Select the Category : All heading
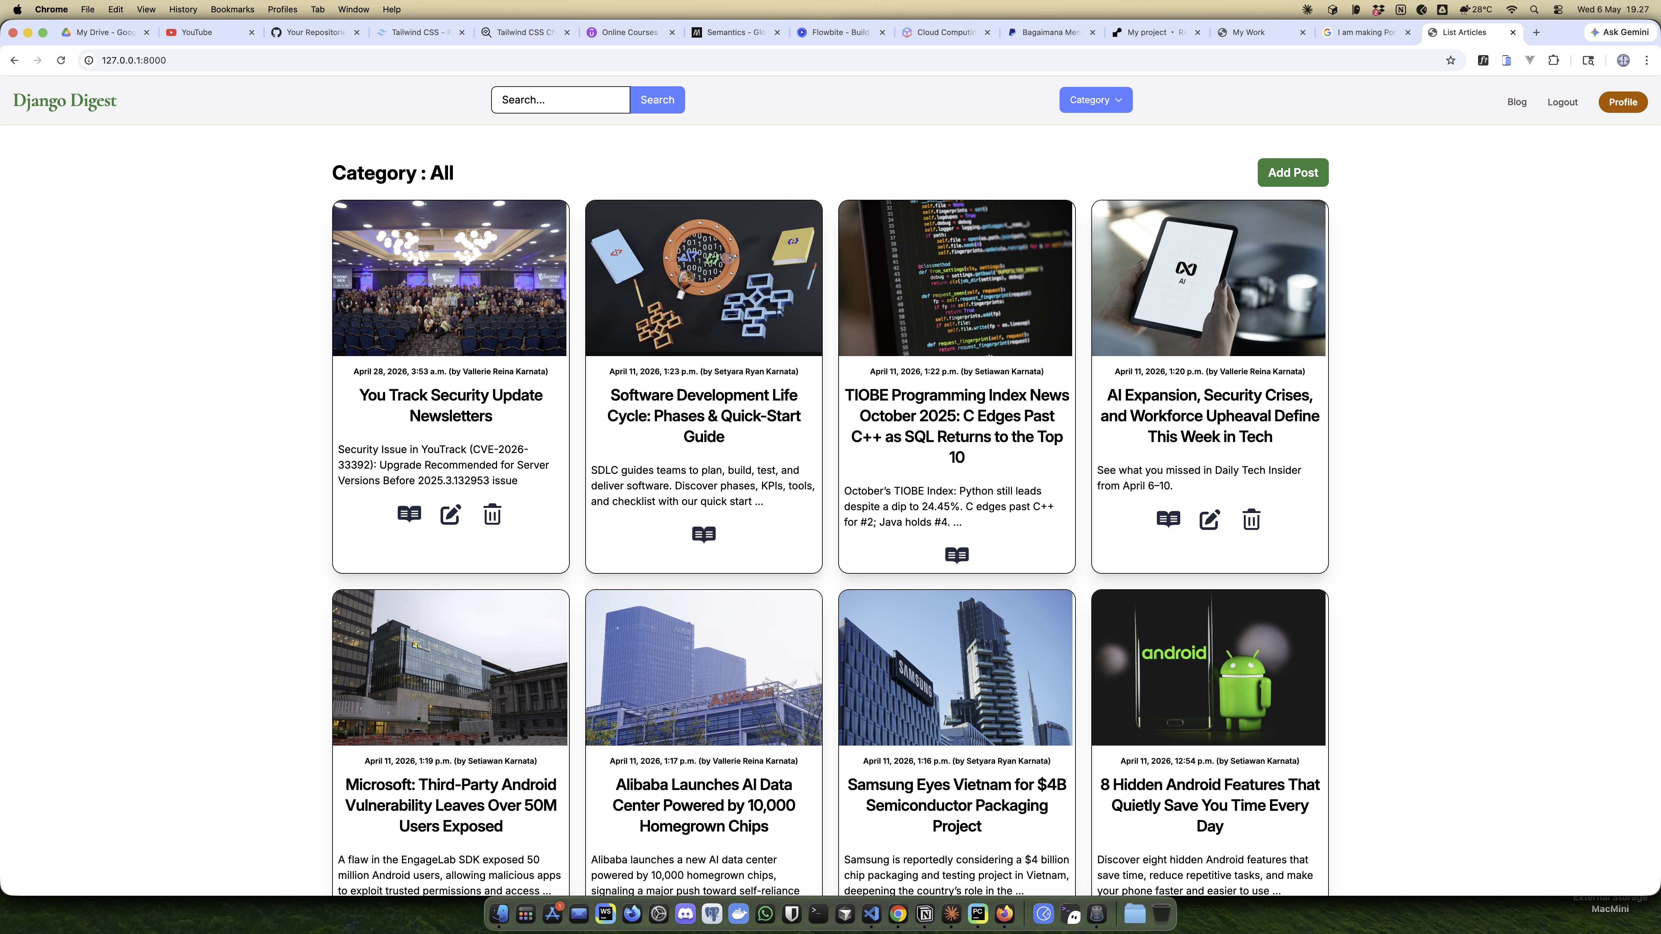Viewport: 1661px width, 934px height. (393, 173)
